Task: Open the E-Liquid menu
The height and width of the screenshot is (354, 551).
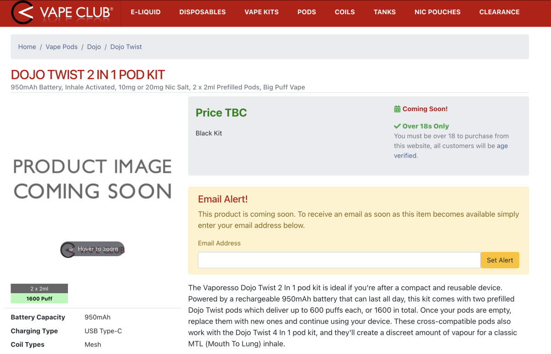Action: click(x=146, y=12)
